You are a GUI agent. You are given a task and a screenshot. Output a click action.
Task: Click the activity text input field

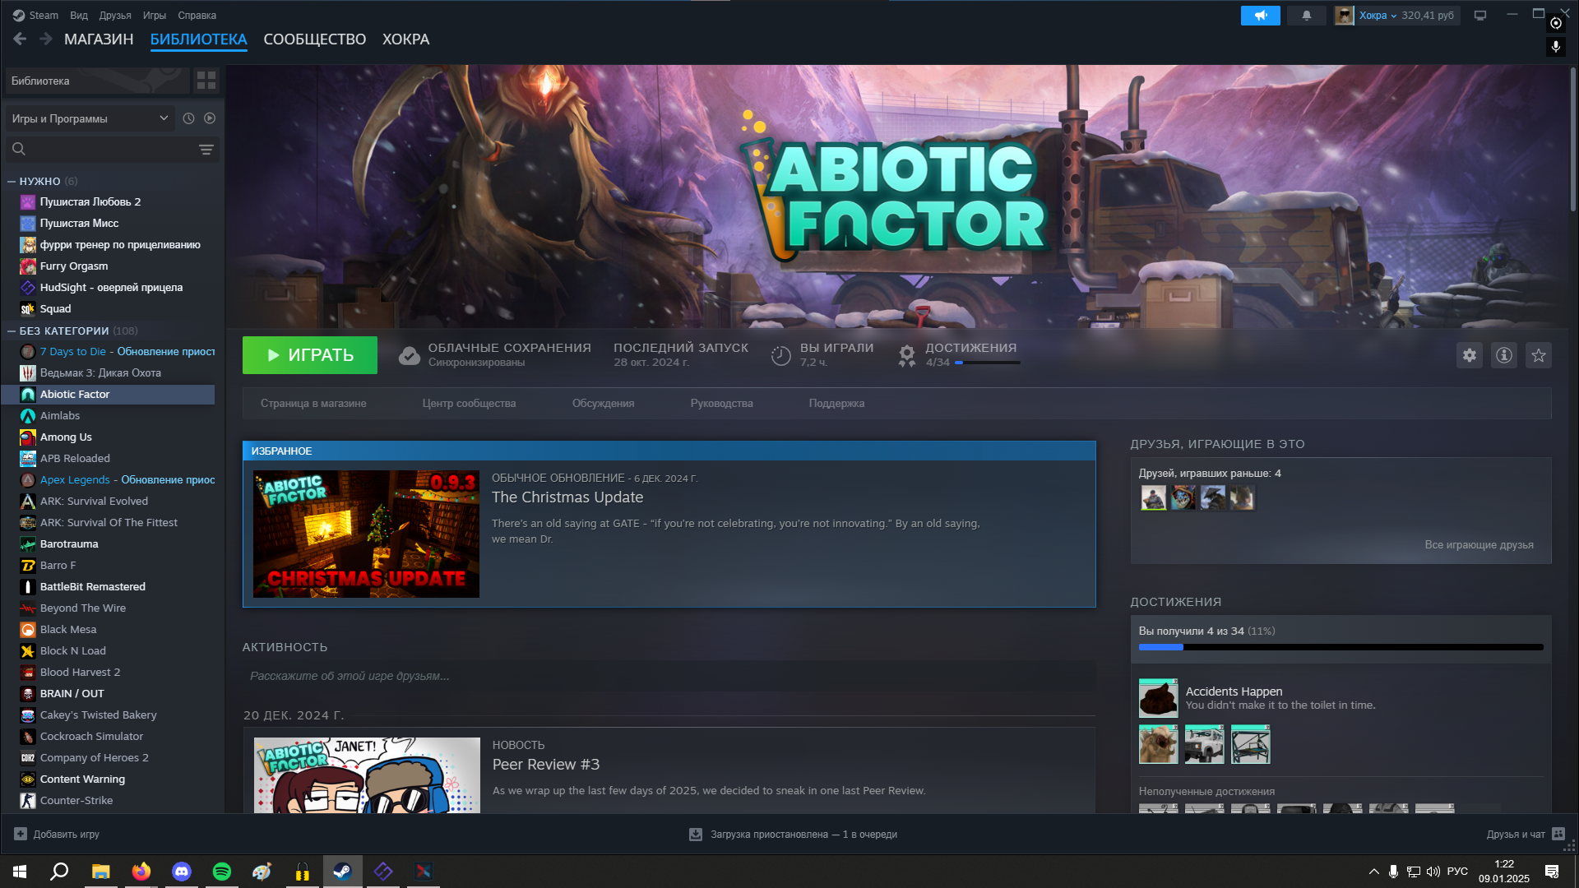[x=669, y=676]
